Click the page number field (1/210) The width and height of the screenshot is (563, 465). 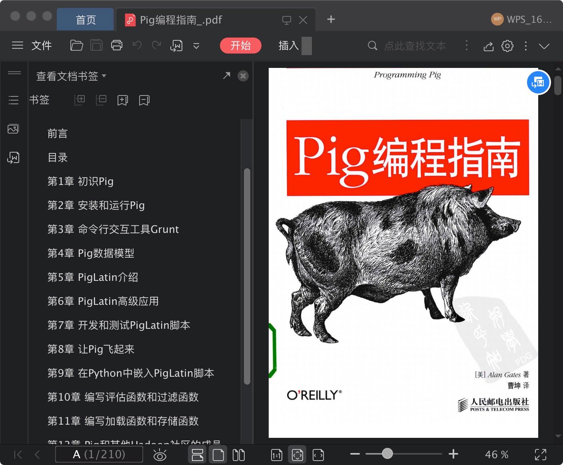click(x=99, y=455)
